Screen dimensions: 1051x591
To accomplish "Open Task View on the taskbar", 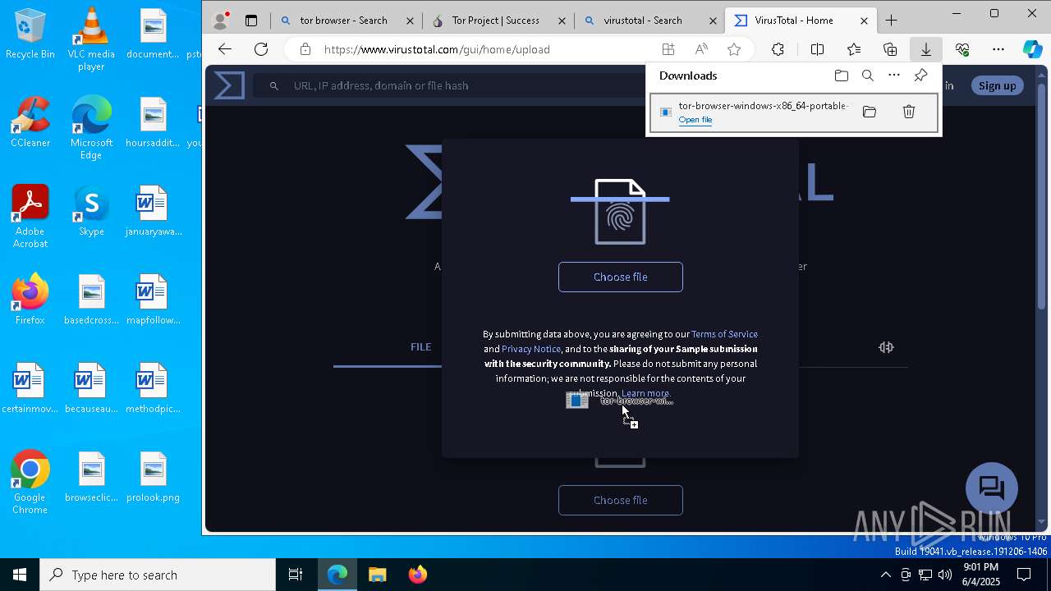I will pos(296,575).
